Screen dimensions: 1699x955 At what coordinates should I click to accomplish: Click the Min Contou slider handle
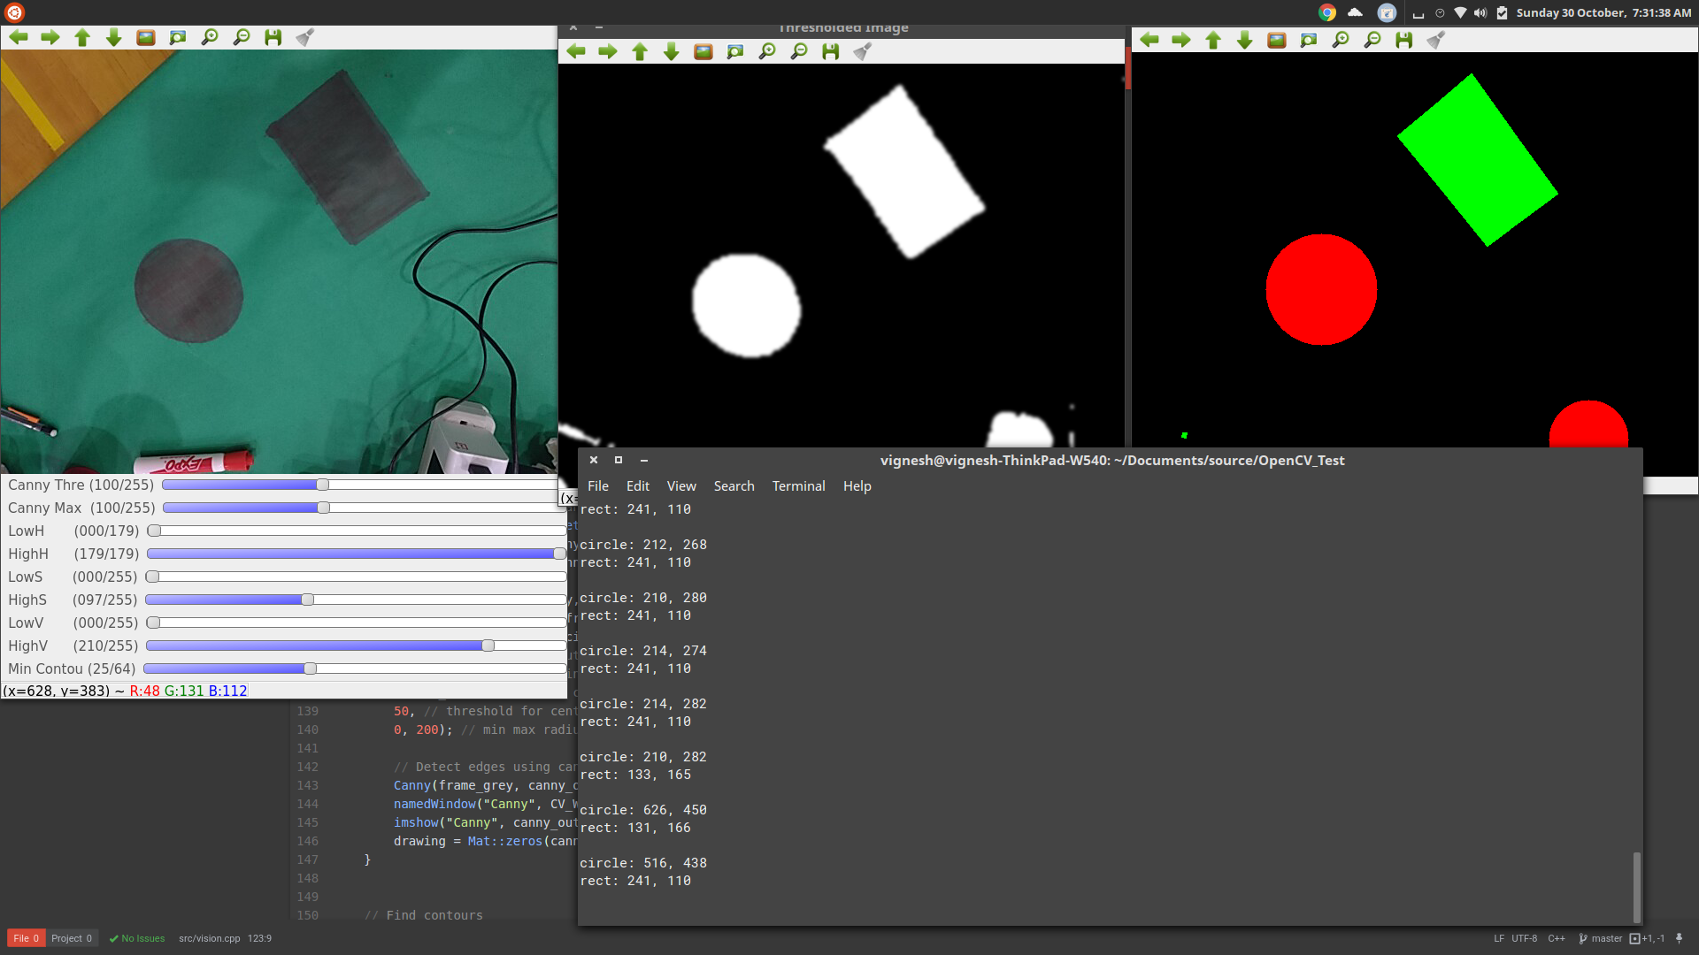(x=310, y=668)
